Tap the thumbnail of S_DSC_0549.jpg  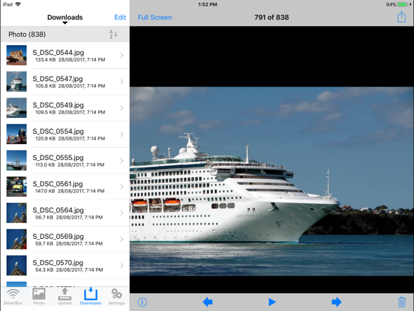click(16, 107)
